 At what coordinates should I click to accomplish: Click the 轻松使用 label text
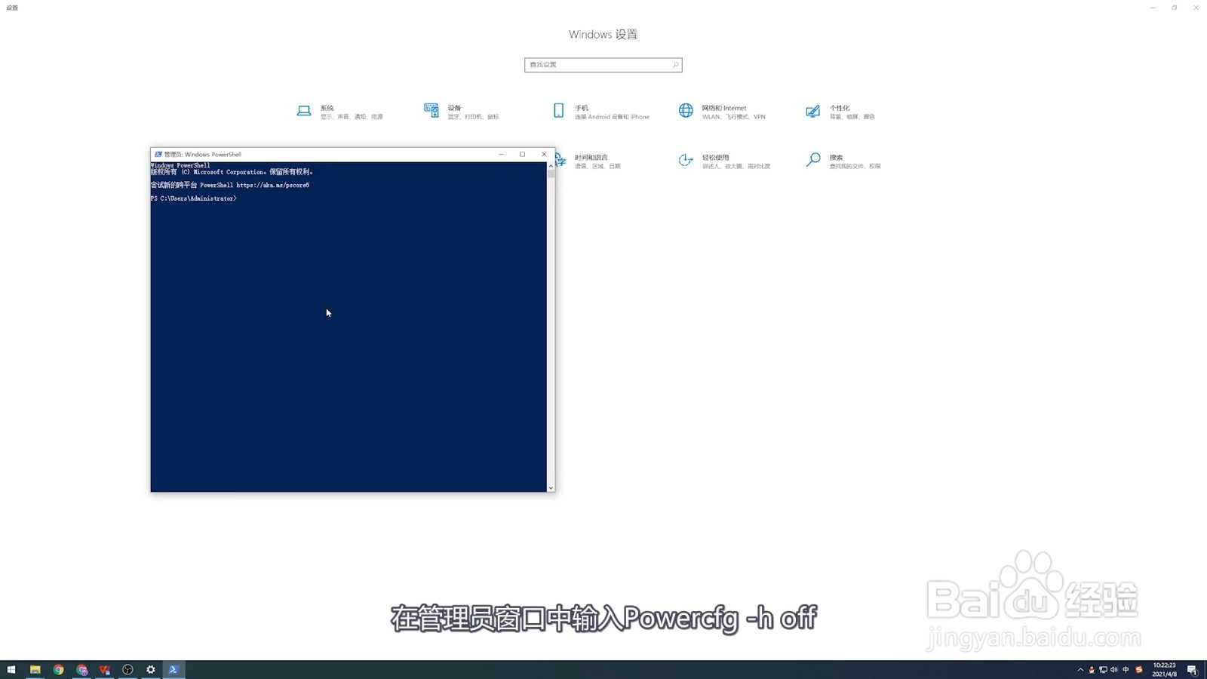(715, 158)
